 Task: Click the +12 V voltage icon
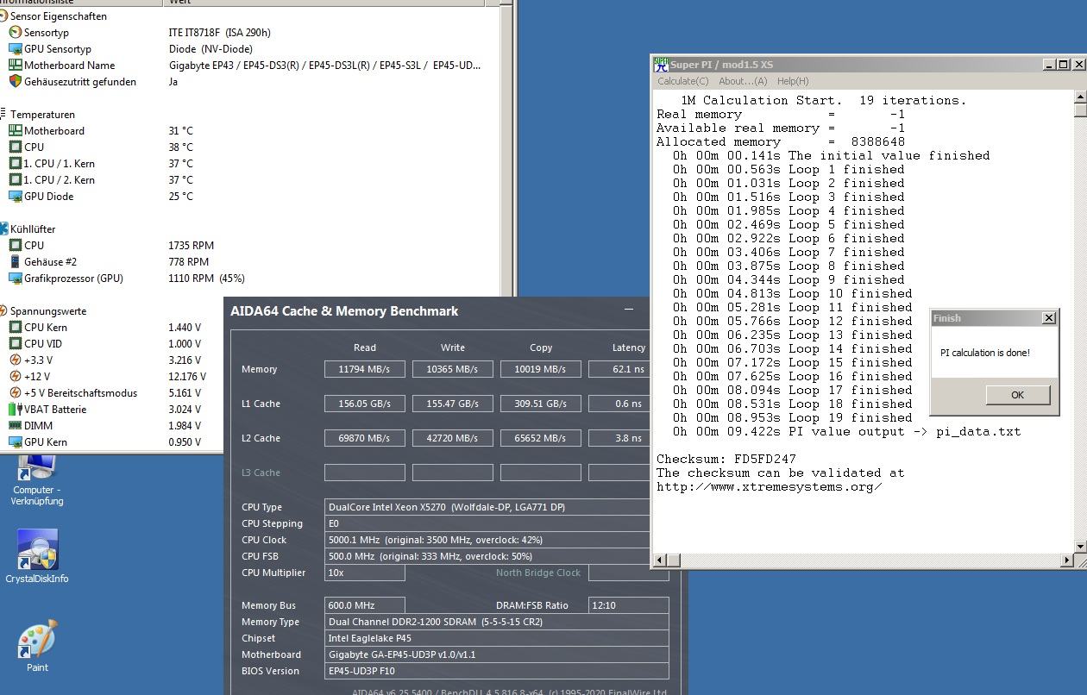pos(17,376)
